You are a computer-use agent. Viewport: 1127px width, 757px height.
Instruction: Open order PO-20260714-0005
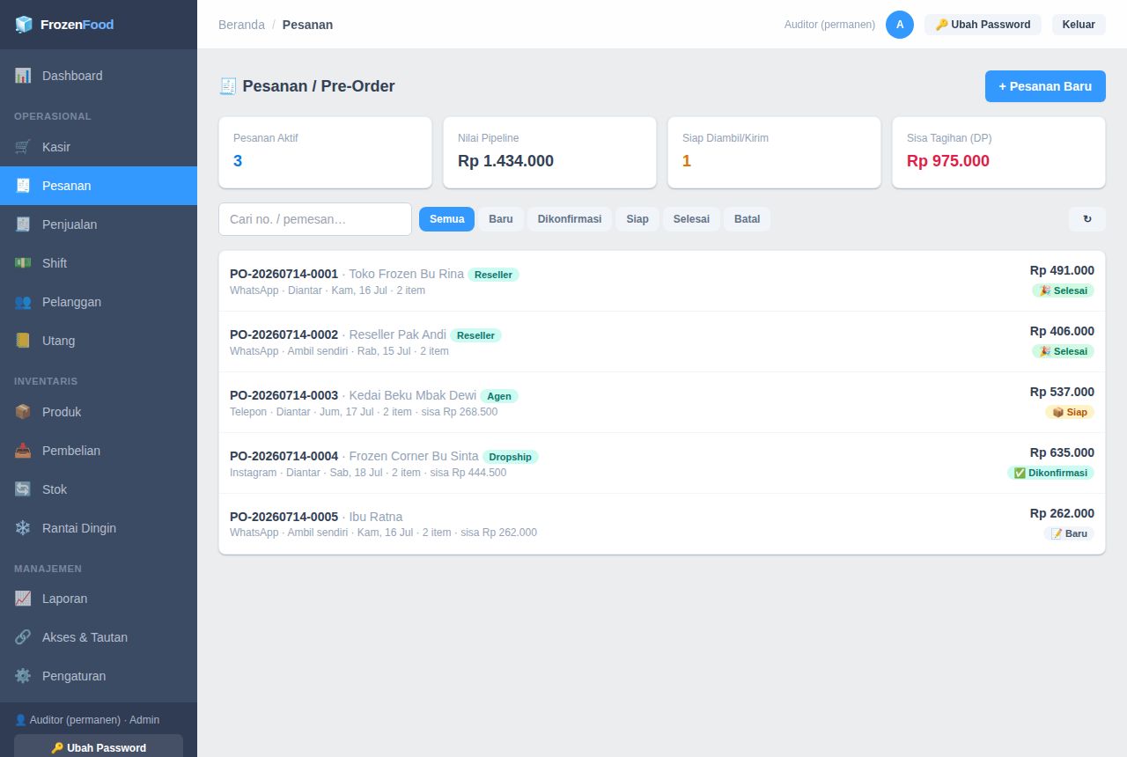point(662,524)
